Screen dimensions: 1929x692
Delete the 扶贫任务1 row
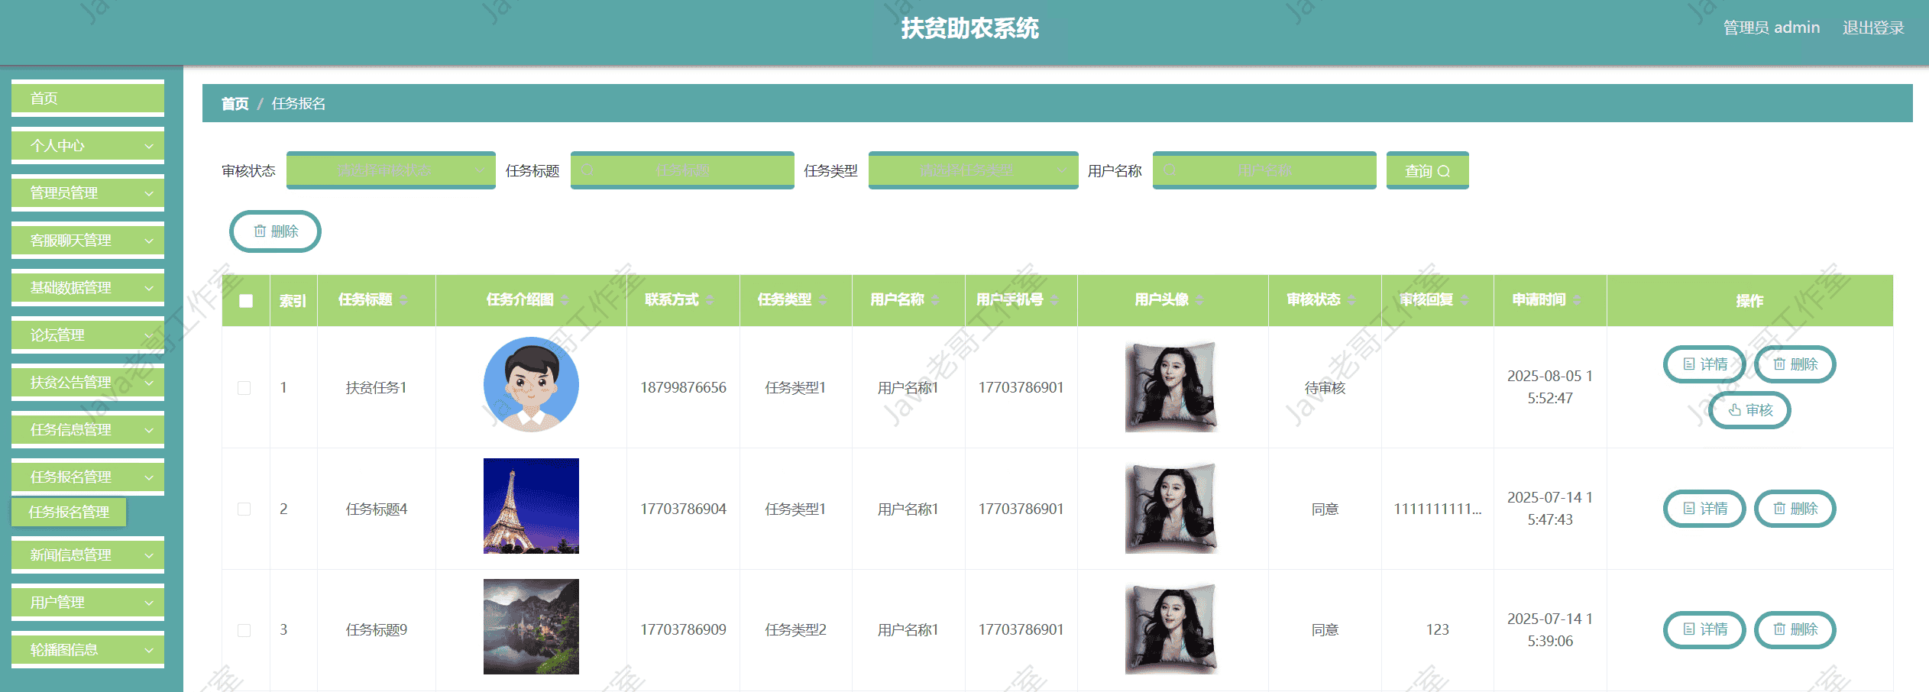click(x=1795, y=364)
